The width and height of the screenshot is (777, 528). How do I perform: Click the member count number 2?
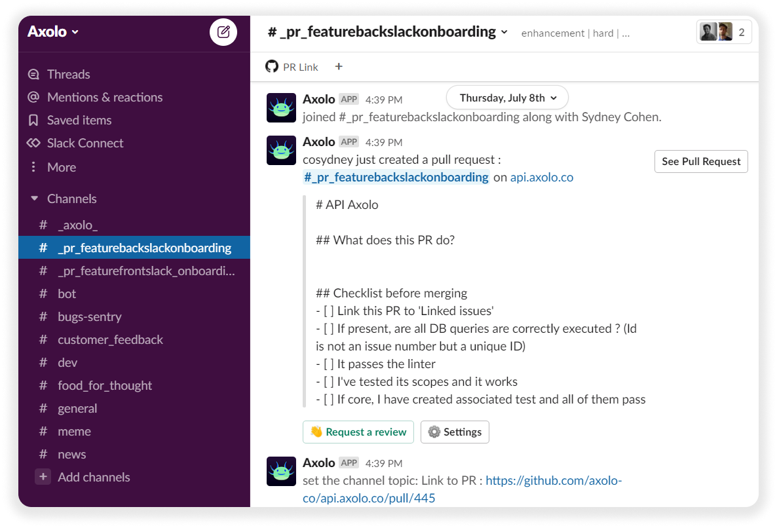point(742,33)
